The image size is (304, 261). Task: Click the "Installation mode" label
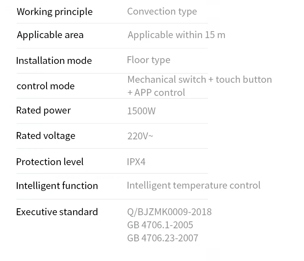pyautogui.click(x=54, y=60)
